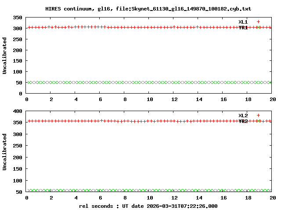Click the 100 y-axis tick on bottom plot
The image size is (281, 210).
point(18,181)
